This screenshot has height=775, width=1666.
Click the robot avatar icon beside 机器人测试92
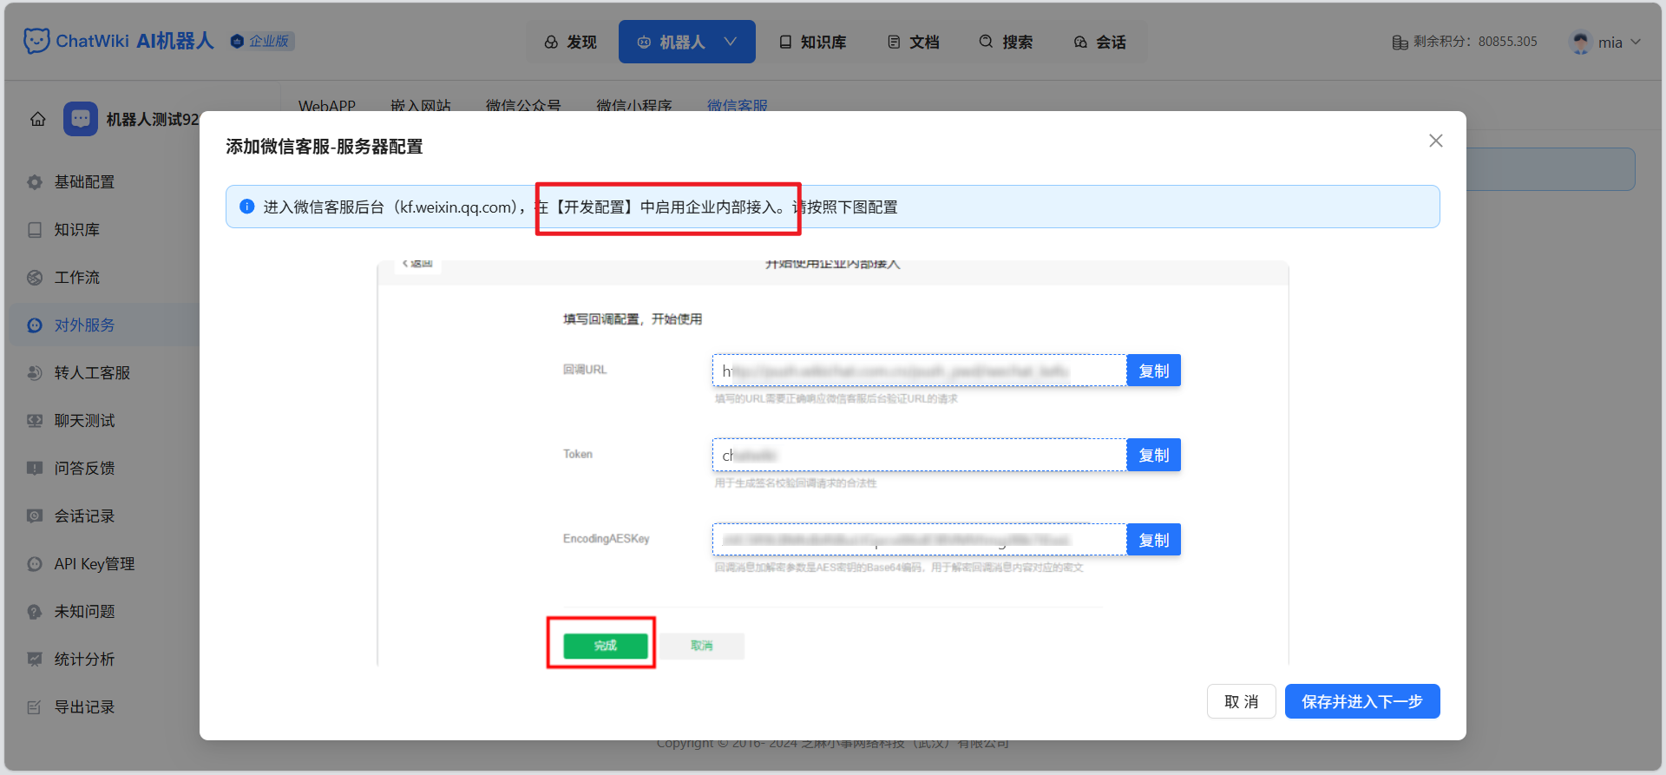tap(81, 119)
